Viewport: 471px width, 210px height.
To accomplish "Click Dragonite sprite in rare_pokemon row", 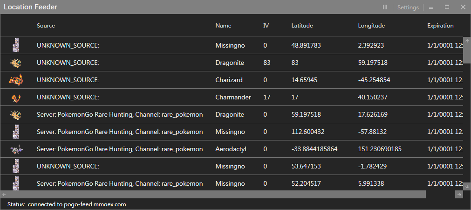I will pos(16,114).
